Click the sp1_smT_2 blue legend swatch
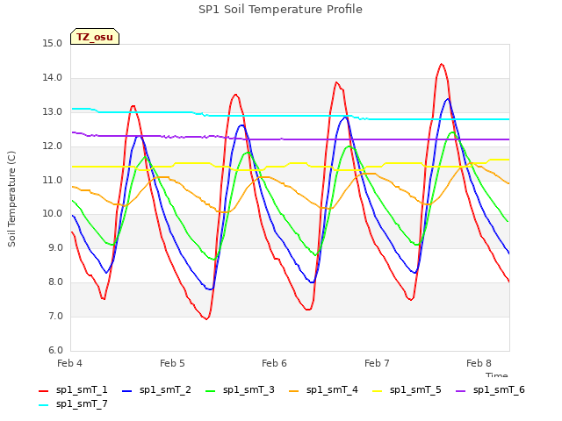Image resolution: width=562 pixels, height=421 pixels. click(x=126, y=391)
